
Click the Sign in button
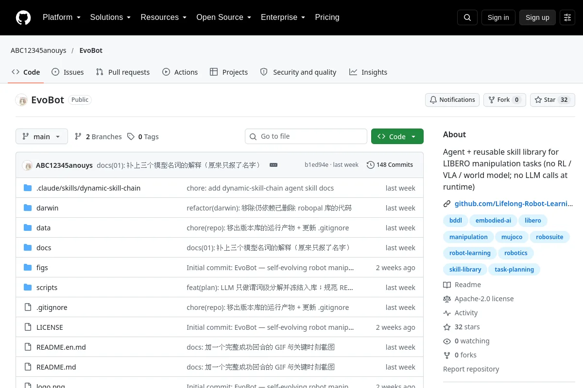tap(498, 17)
